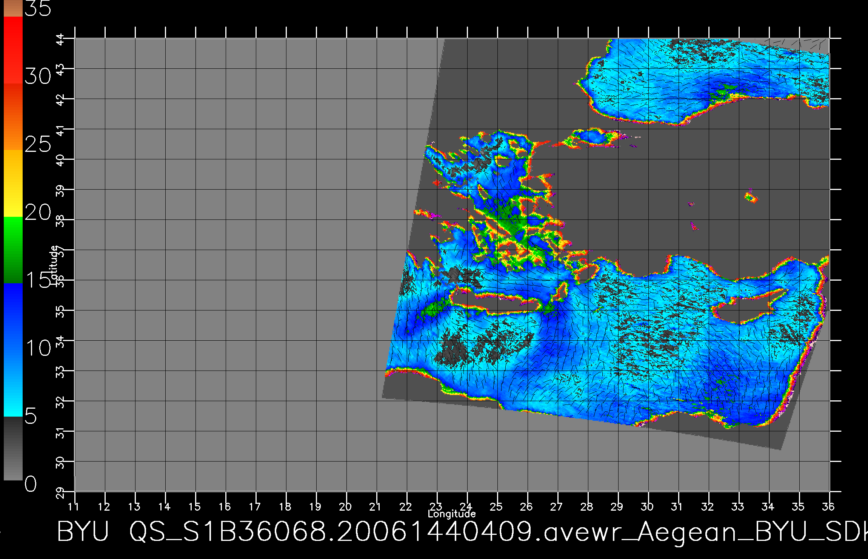Click longitude tick label '13'

[134, 506]
